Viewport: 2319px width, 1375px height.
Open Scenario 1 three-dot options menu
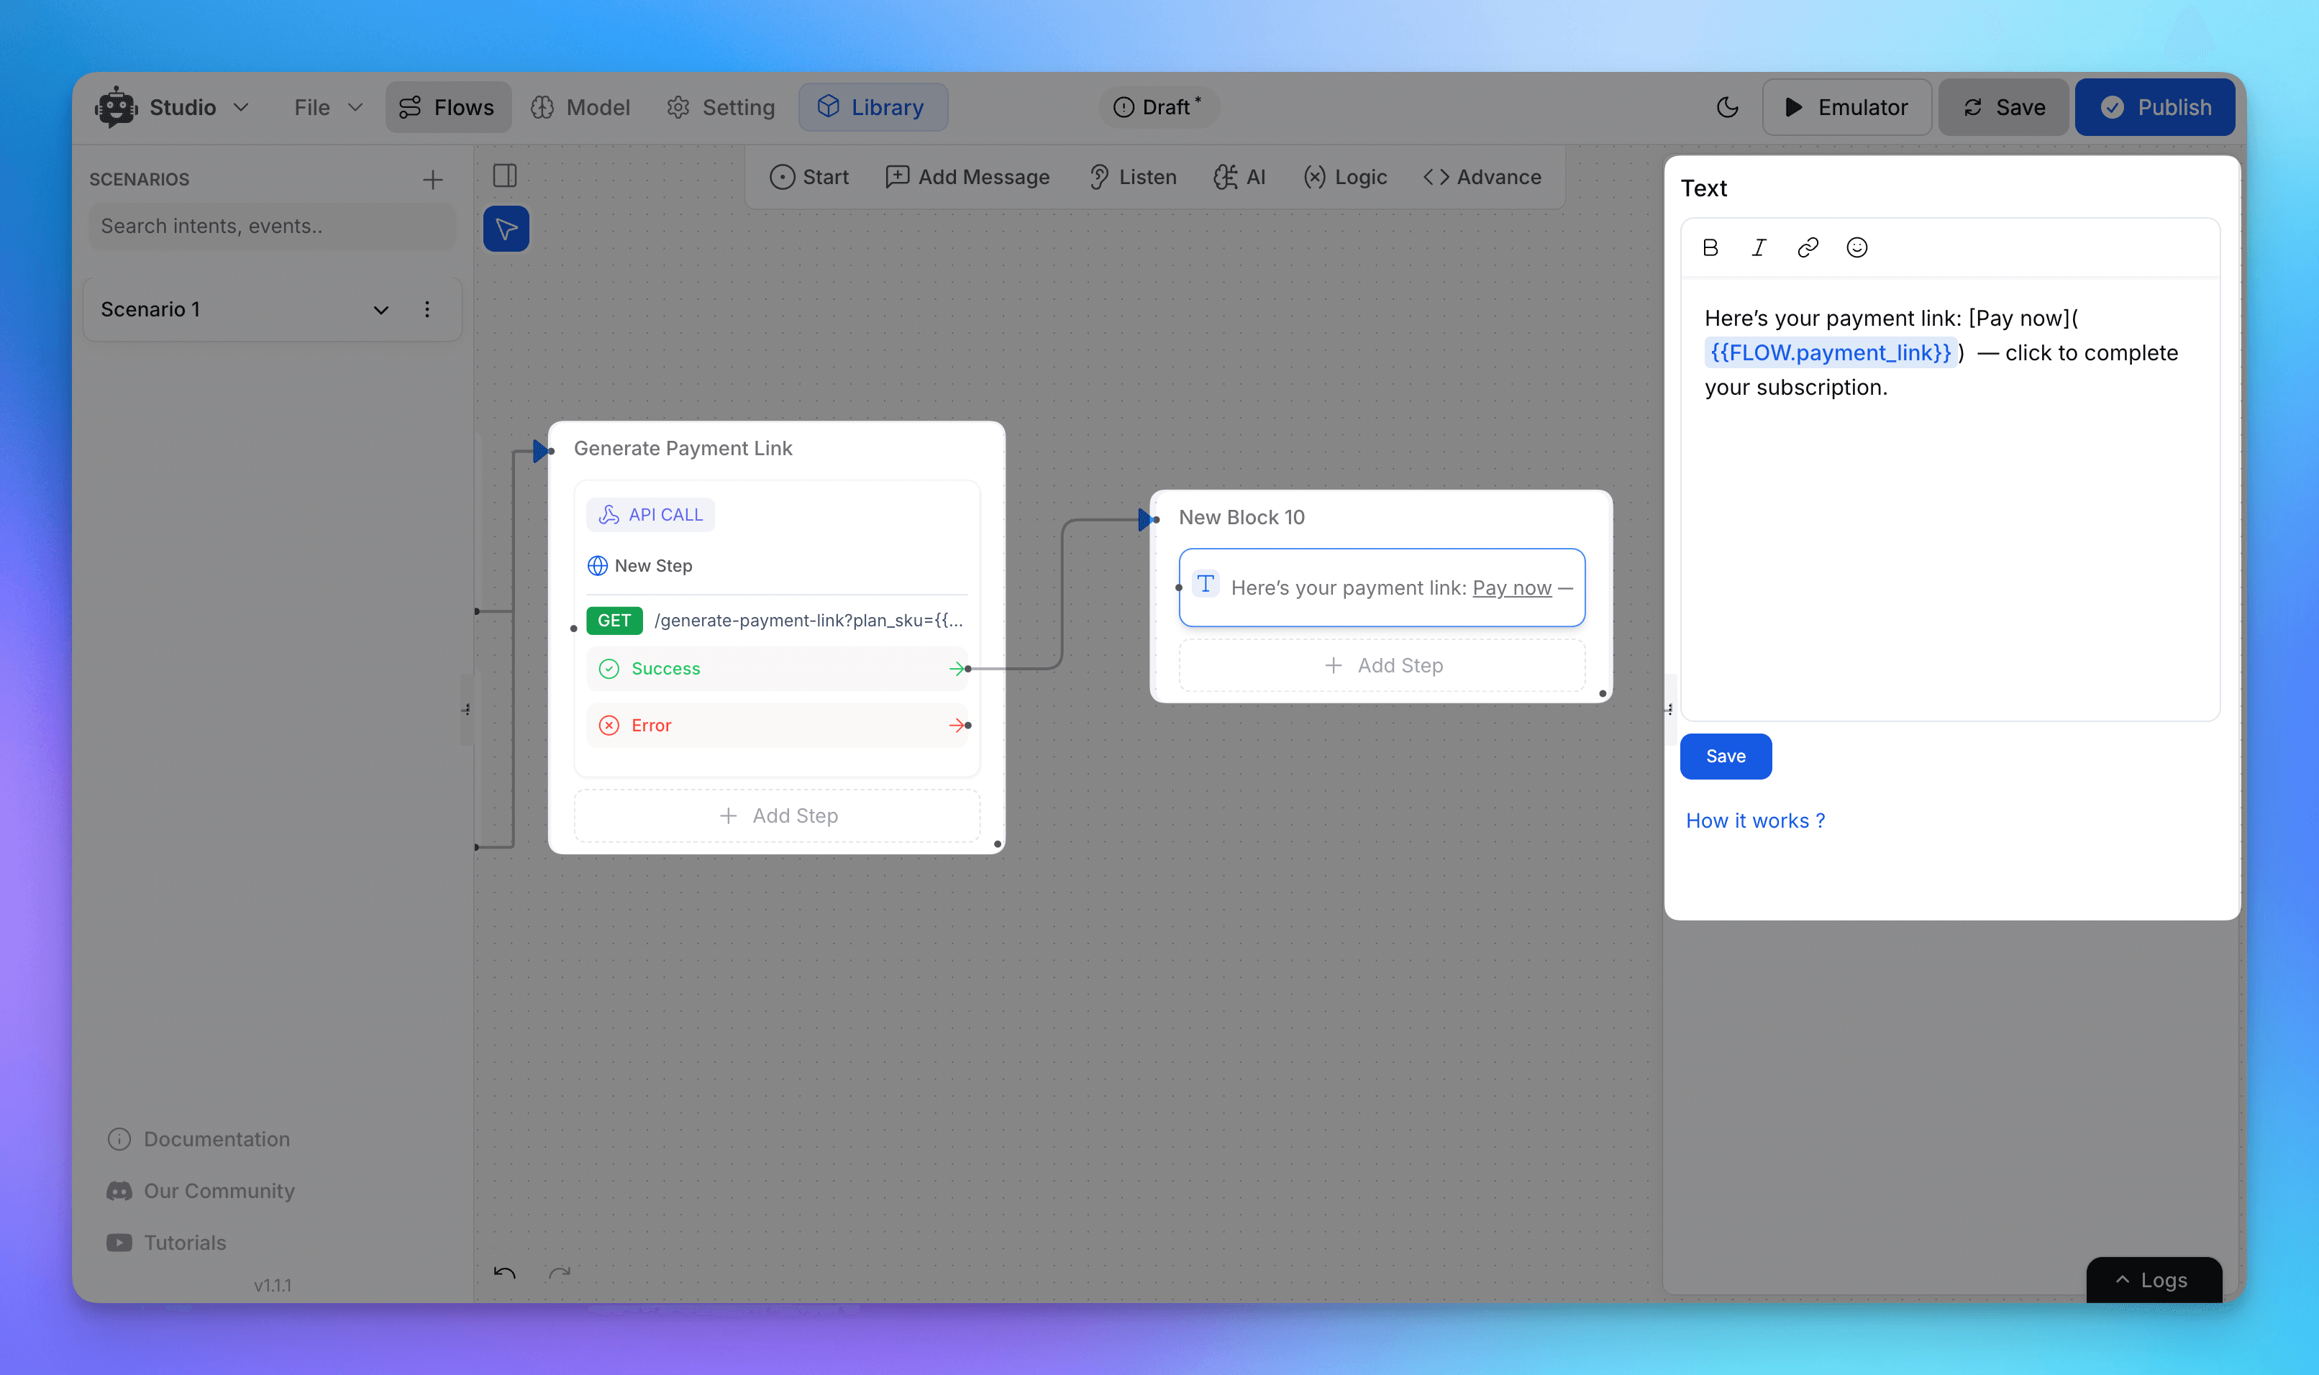point(427,309)
